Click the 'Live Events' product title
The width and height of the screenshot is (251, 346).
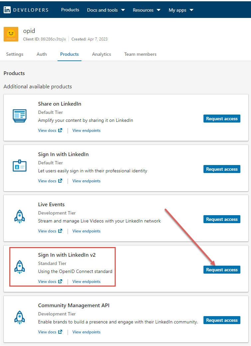[x=51, y=204]
